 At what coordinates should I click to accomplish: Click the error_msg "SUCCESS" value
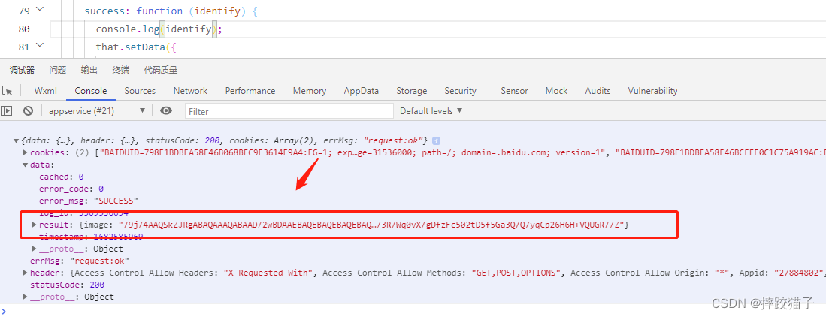[x=116, y=201]
